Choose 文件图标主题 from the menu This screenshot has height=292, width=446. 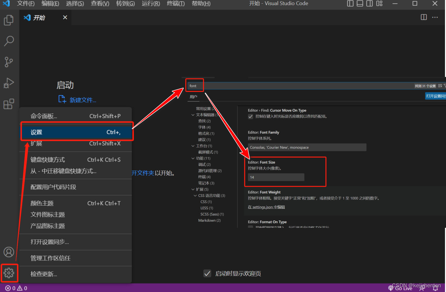[x=76, y=214]
